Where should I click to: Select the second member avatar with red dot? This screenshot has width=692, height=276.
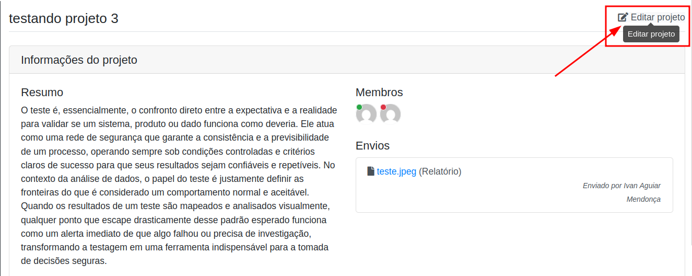pos(390,114)
